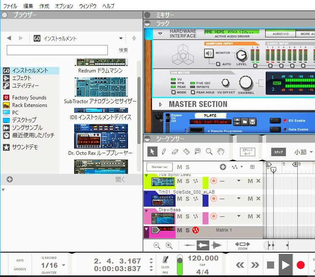Viewport: 315px width, 277px height.
Task: Select the eraser tool in sequencer
Action: (x=175, y=152)
